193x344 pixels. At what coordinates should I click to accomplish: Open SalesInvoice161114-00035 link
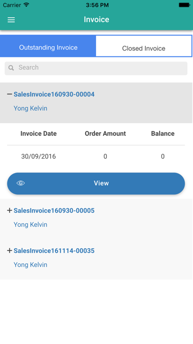coord(54,251)
